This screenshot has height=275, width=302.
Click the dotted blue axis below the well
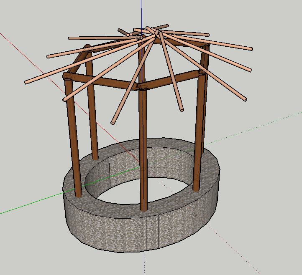(144, 263)
